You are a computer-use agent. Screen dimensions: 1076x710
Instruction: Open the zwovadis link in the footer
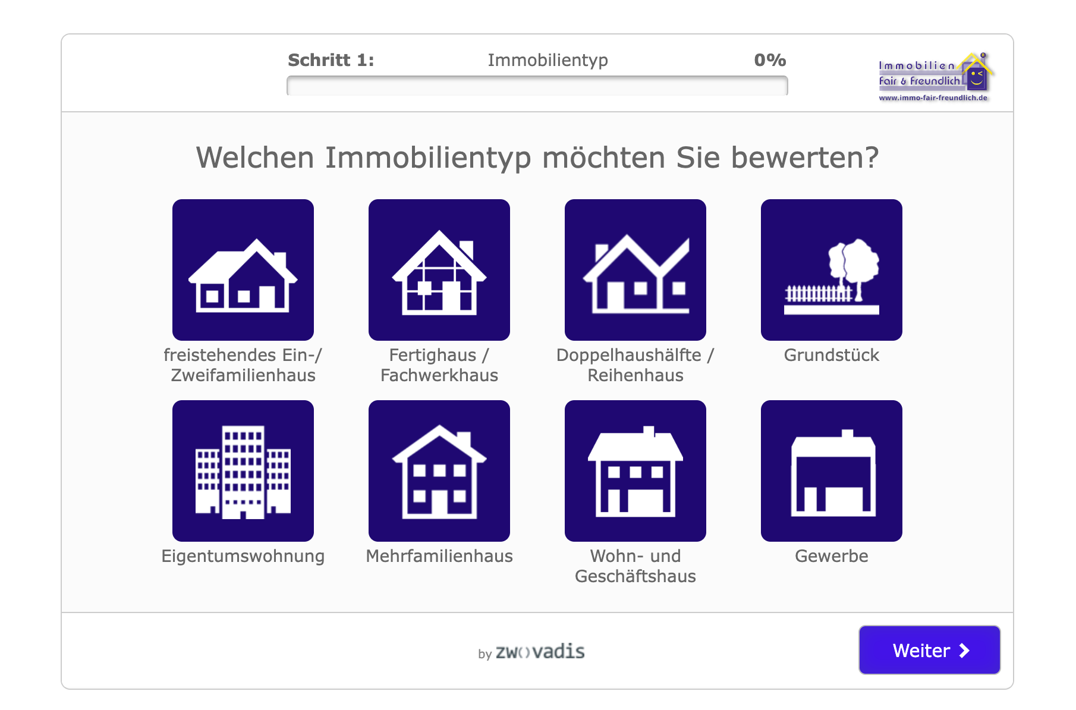point(540,652)
